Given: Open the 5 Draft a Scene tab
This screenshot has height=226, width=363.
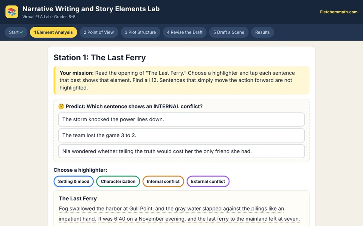Looking at the screenshot, I should pyautogui.click(x=229, y=32).
